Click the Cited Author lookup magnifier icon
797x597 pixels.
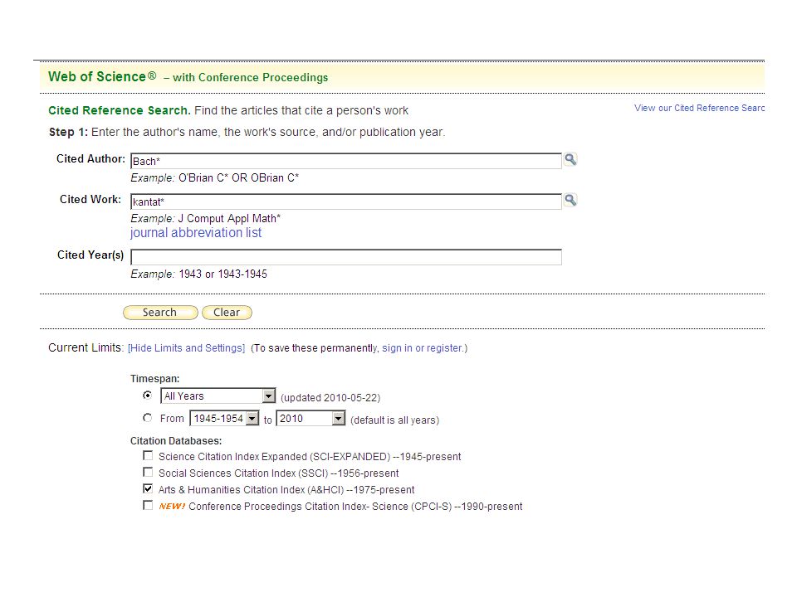coord(570,159)
